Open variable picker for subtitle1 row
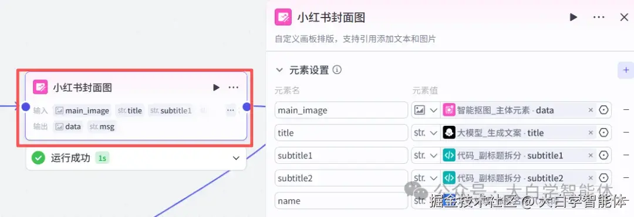This screenshot has height=217, width=634. pyautogui.click(x=603, y=156)
